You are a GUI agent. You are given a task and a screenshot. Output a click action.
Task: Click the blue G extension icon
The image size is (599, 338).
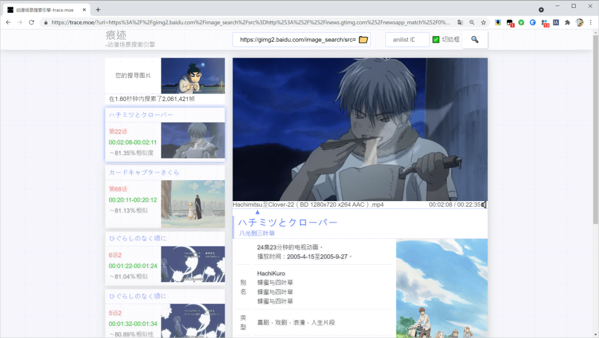point(532,23)
